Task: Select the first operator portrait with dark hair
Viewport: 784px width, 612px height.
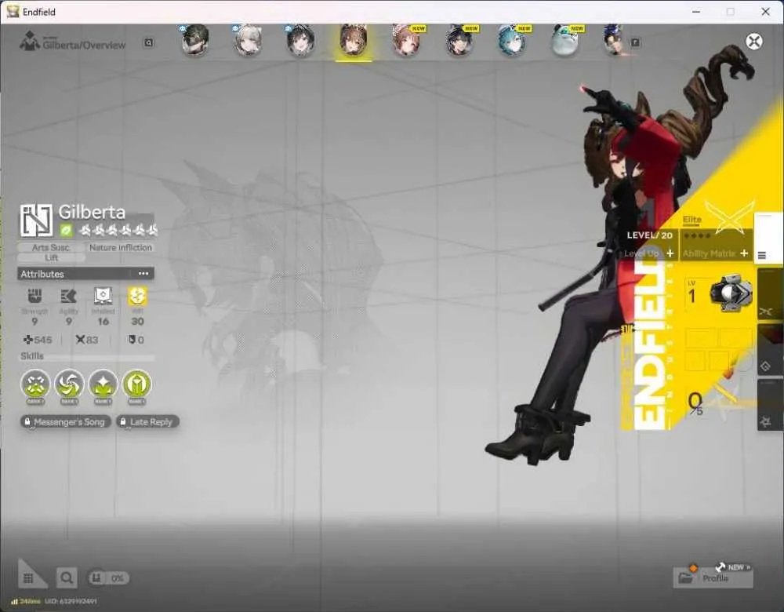Action: pos(194,40)
